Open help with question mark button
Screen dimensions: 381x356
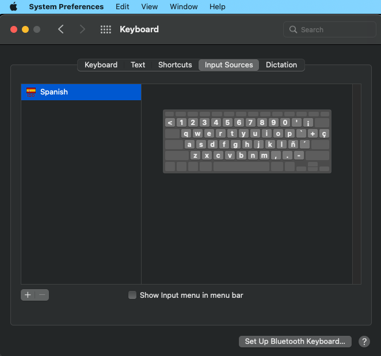(364, 342)
